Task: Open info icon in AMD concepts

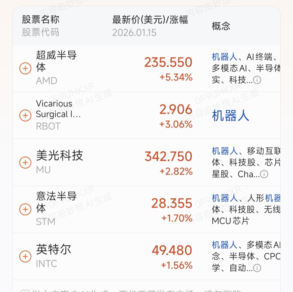Action: [257, 80]
